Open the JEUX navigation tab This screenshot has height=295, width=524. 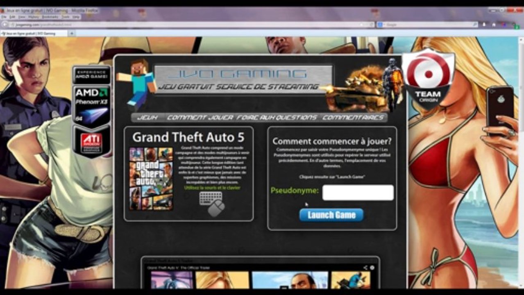pyautogui.click(x=147, y=118)
